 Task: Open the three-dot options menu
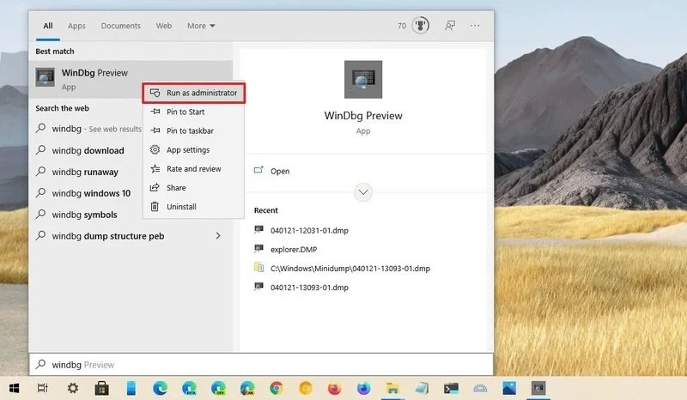[x=475, y=26]
